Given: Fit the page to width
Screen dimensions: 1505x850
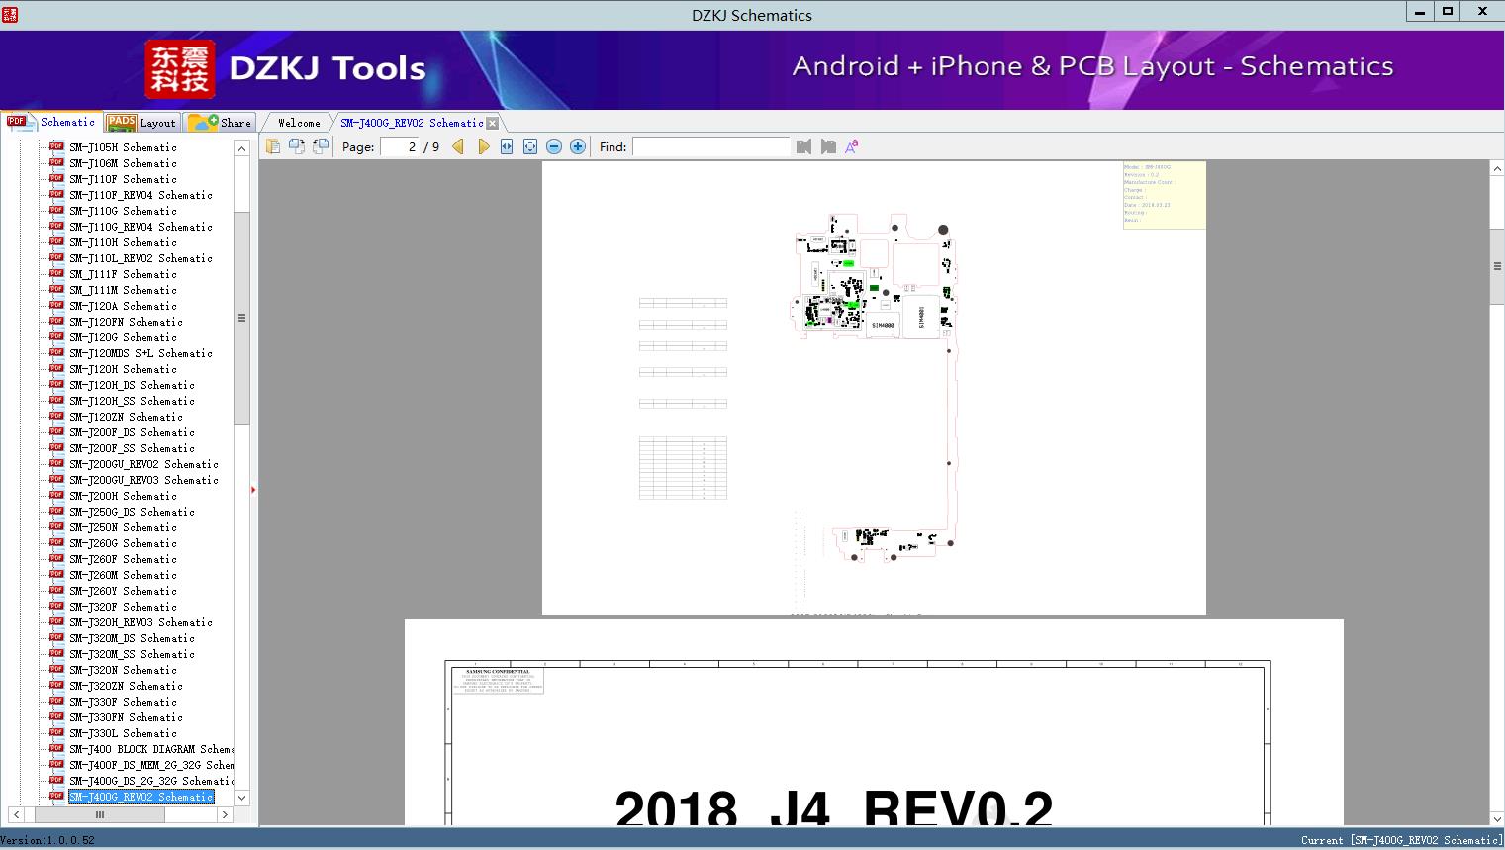Looking at the screenshot, I should click(507, 146).
